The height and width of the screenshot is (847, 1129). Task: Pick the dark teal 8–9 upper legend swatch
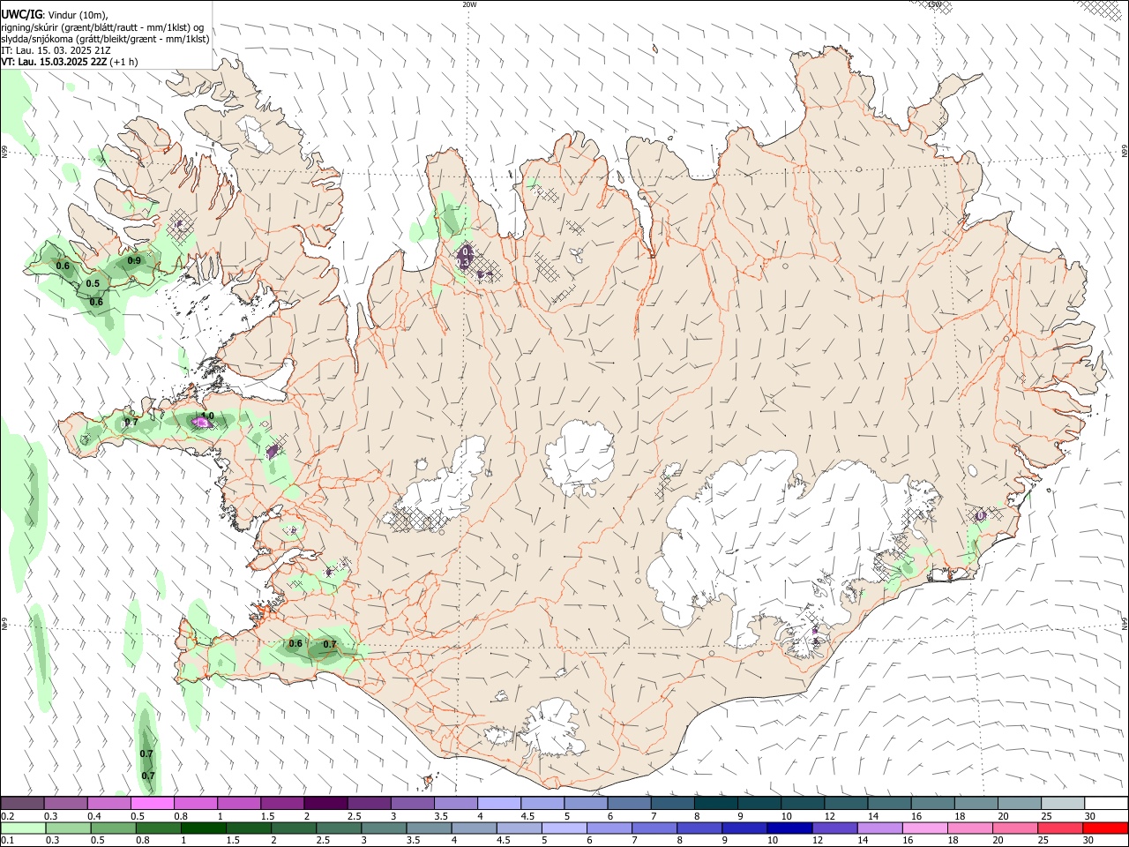tap(716, 803)
